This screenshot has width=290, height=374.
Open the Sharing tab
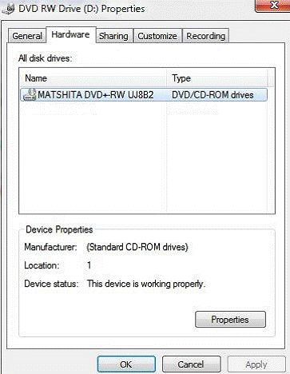[x=113, y=36]
